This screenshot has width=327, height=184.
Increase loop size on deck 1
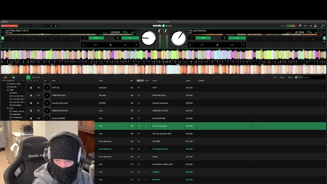pos(137,45)
